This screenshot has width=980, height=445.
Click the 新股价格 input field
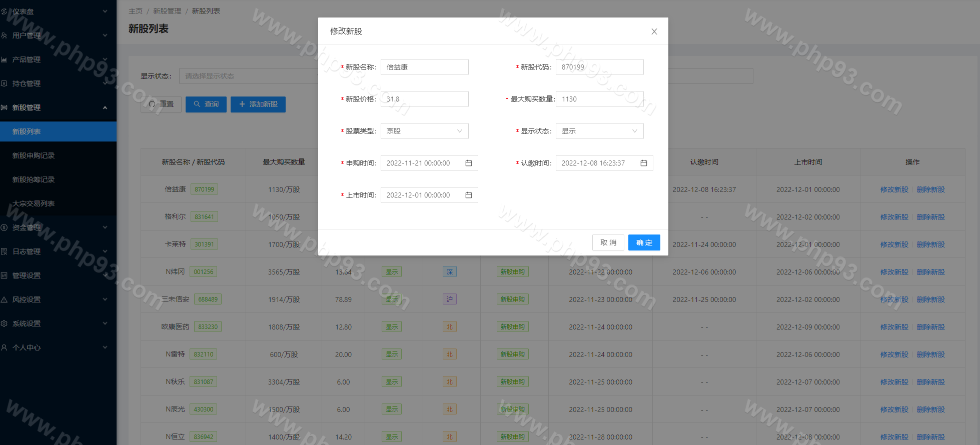[x=424, y=99]
